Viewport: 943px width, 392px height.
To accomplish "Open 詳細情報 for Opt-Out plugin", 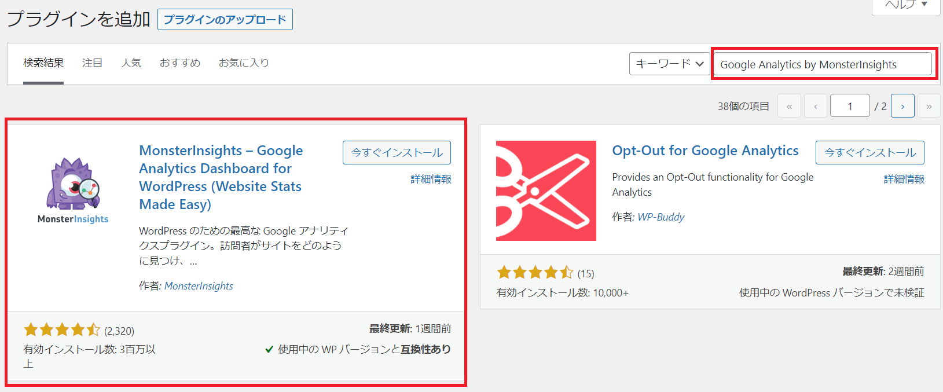I will click(x=904, y=179).
